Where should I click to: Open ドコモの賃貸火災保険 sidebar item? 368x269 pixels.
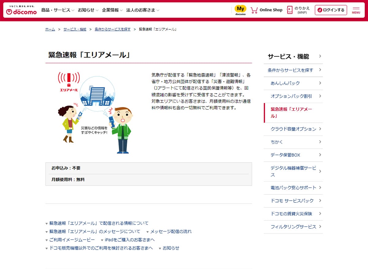coord(293,213)
